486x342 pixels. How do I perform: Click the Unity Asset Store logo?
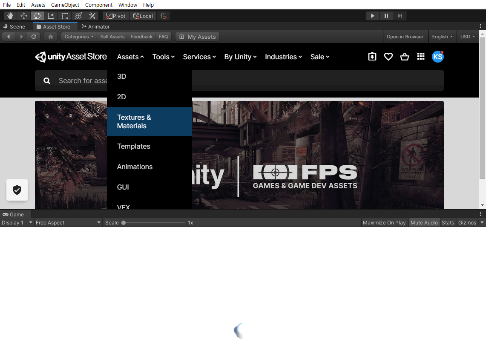tap(71, 57)
